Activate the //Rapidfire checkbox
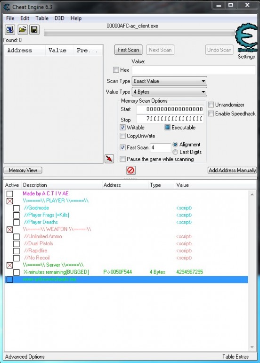Screen dimensions: 260x363 pyautogui.click(x=16, y=251)
